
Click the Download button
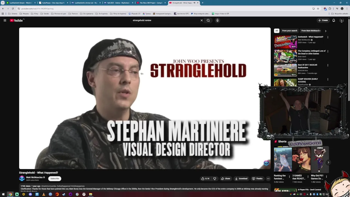click(x=241, y=178)
